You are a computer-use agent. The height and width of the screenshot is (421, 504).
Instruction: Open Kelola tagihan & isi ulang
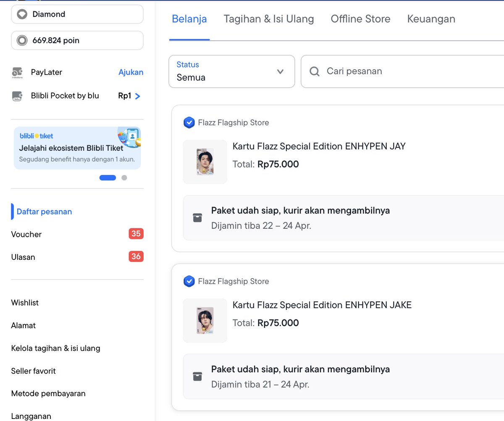pos(55,348)
